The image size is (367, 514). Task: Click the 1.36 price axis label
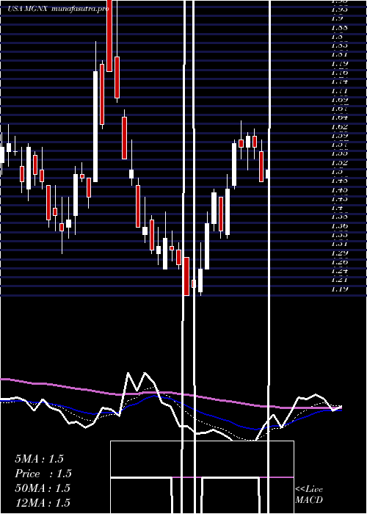click(339, 226)
